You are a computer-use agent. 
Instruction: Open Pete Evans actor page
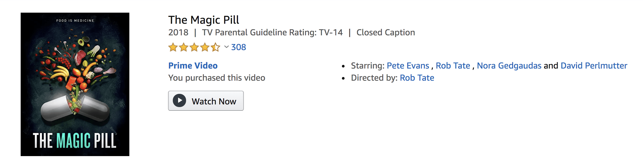click(408, 66)
